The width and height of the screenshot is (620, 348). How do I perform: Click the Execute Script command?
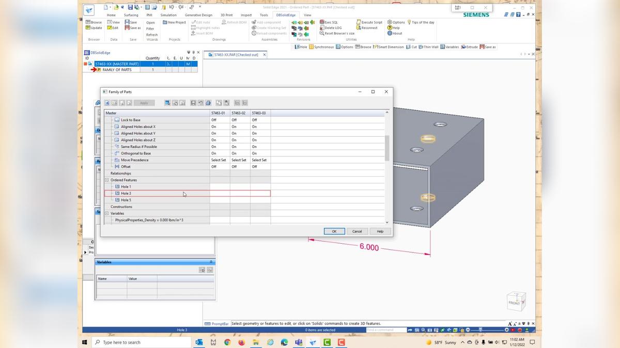tap(369, 22)
